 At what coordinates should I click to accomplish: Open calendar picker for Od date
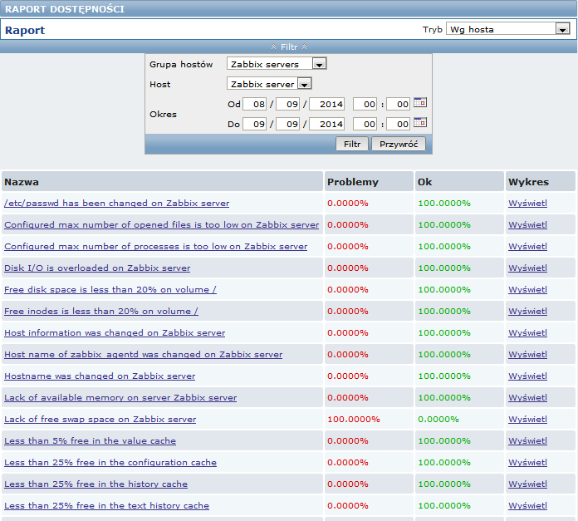click(420, 102)
